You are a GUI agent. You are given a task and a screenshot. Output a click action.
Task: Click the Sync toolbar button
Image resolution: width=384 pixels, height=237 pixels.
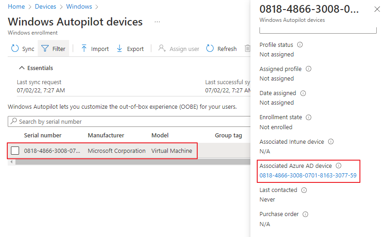[23, 49]
